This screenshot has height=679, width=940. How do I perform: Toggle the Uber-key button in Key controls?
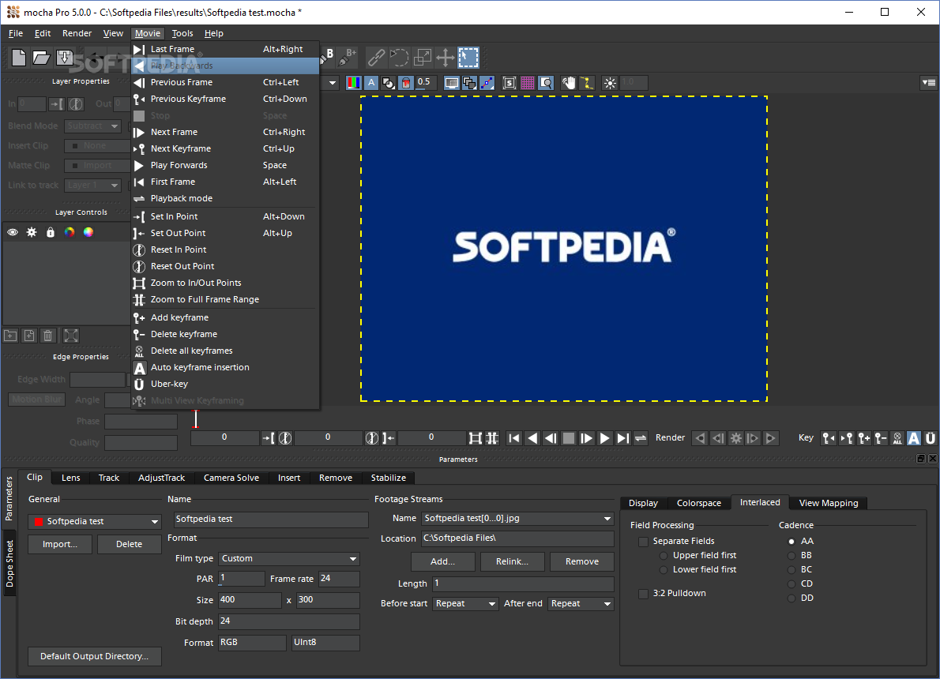tap(931, 438)
